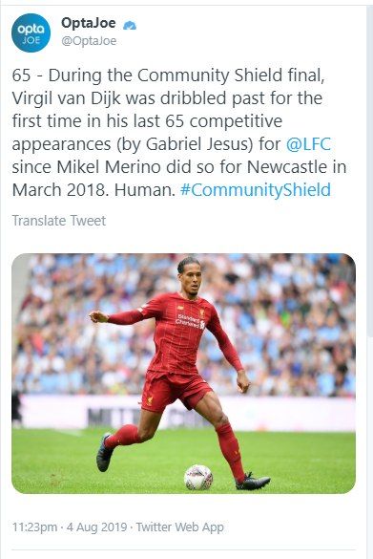Viewport: 373px width, 559px height.
Task: Click the 4 Aug 2019 date
Action: point(96,527)
